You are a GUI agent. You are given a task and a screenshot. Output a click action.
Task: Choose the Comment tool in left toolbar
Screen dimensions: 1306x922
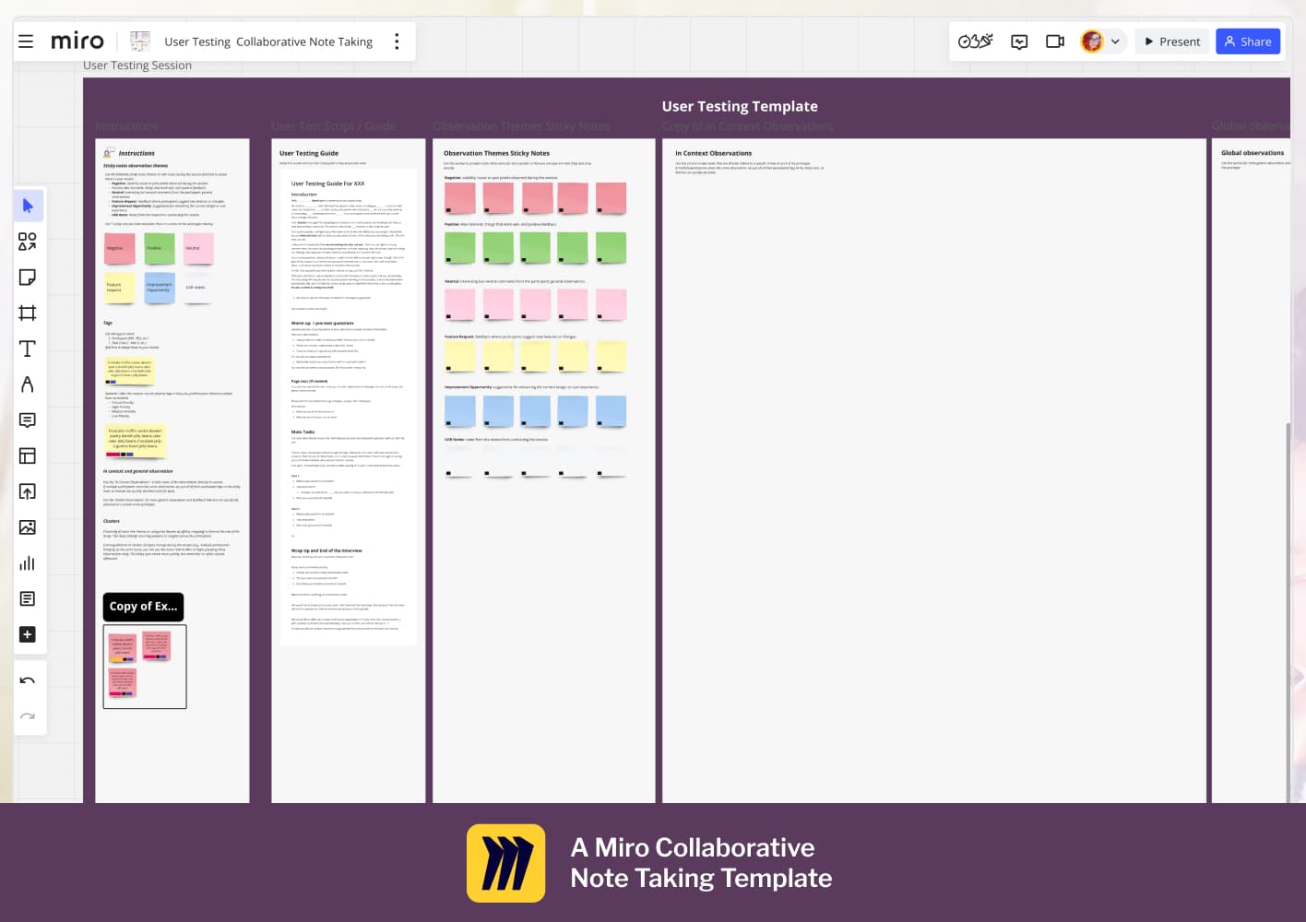(x=28, y=420)
